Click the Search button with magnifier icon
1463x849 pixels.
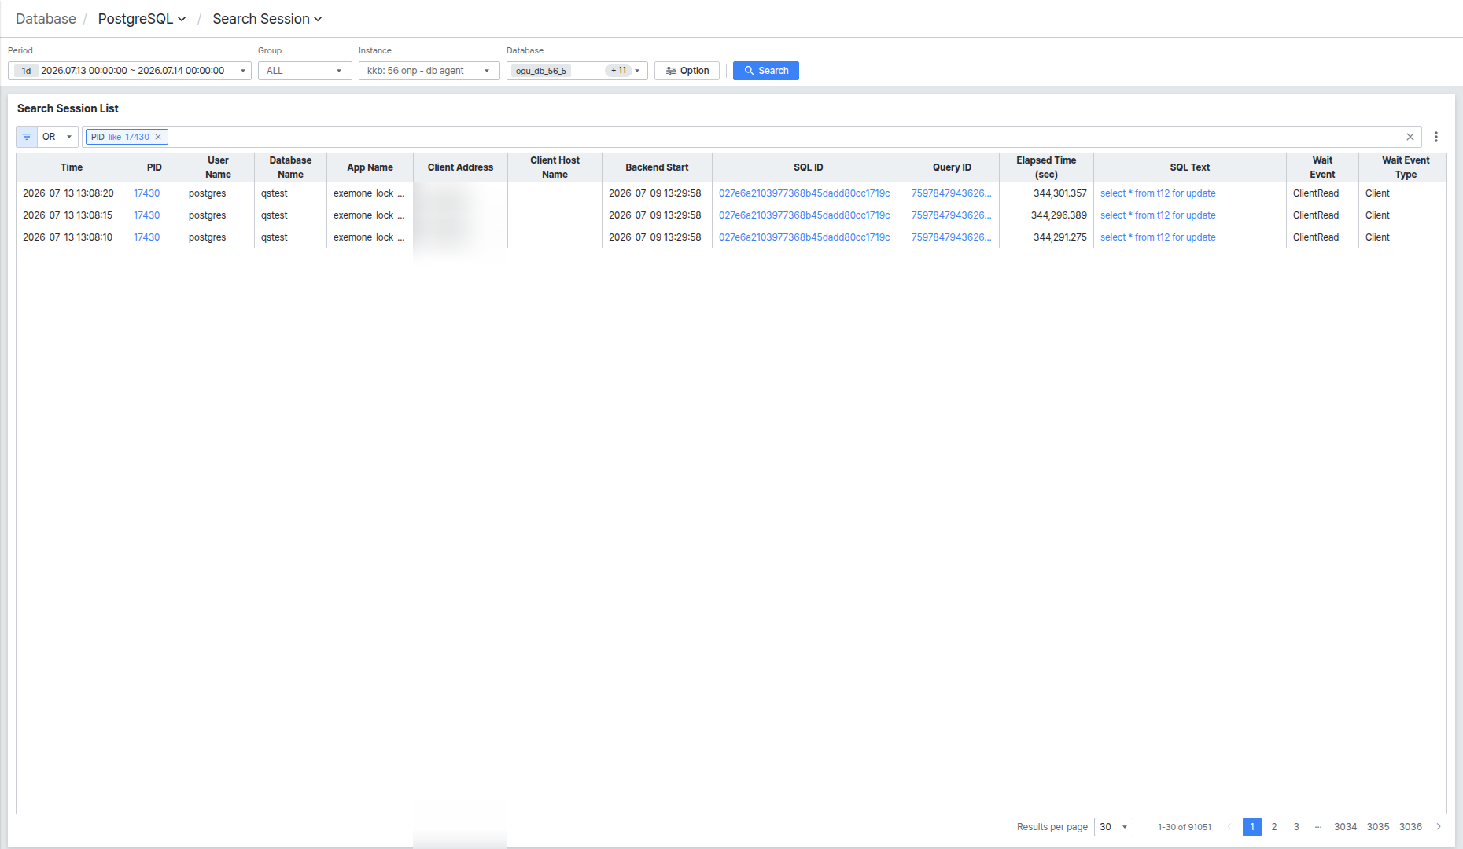tap(766, 71)
